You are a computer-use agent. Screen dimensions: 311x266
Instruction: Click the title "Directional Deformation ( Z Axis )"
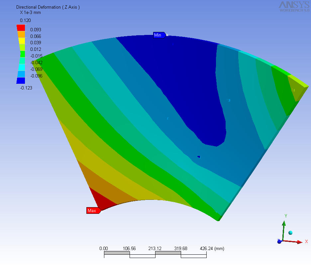click(48, 7)
